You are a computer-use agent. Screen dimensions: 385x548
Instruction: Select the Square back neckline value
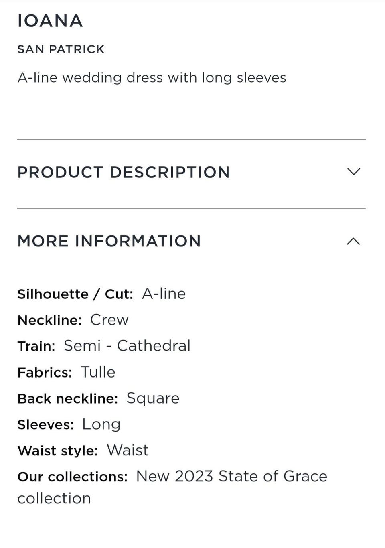click(153, 398)
